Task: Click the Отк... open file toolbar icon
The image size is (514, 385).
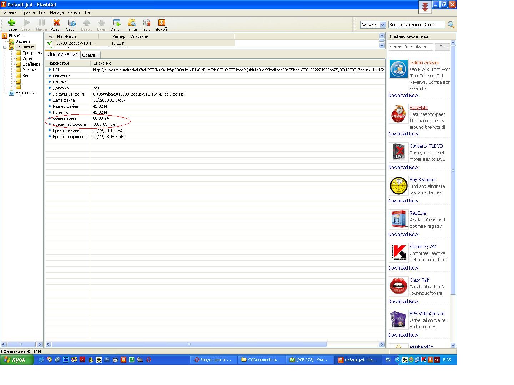Action: pos(116,22)
